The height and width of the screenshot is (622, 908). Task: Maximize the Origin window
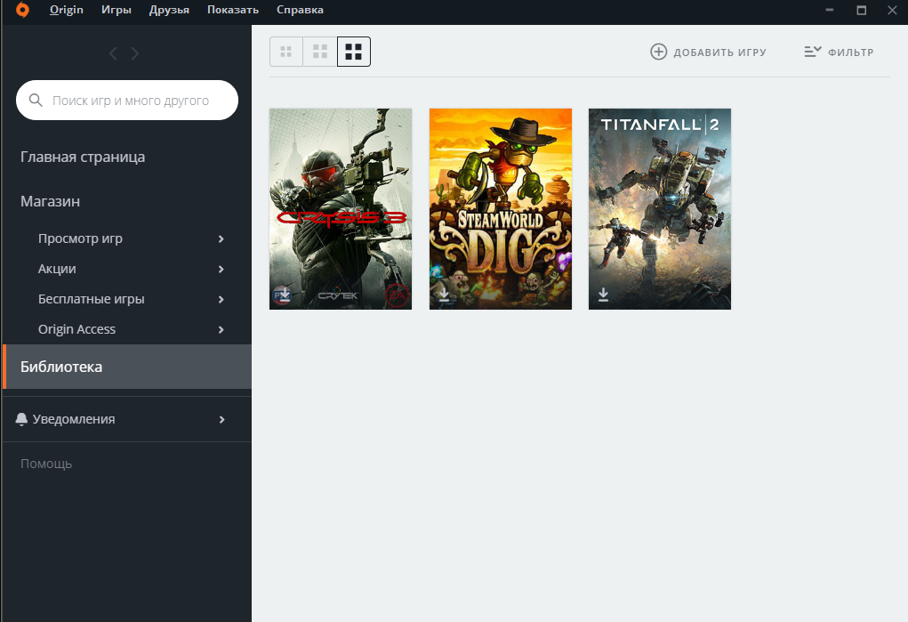coord(862,10)
